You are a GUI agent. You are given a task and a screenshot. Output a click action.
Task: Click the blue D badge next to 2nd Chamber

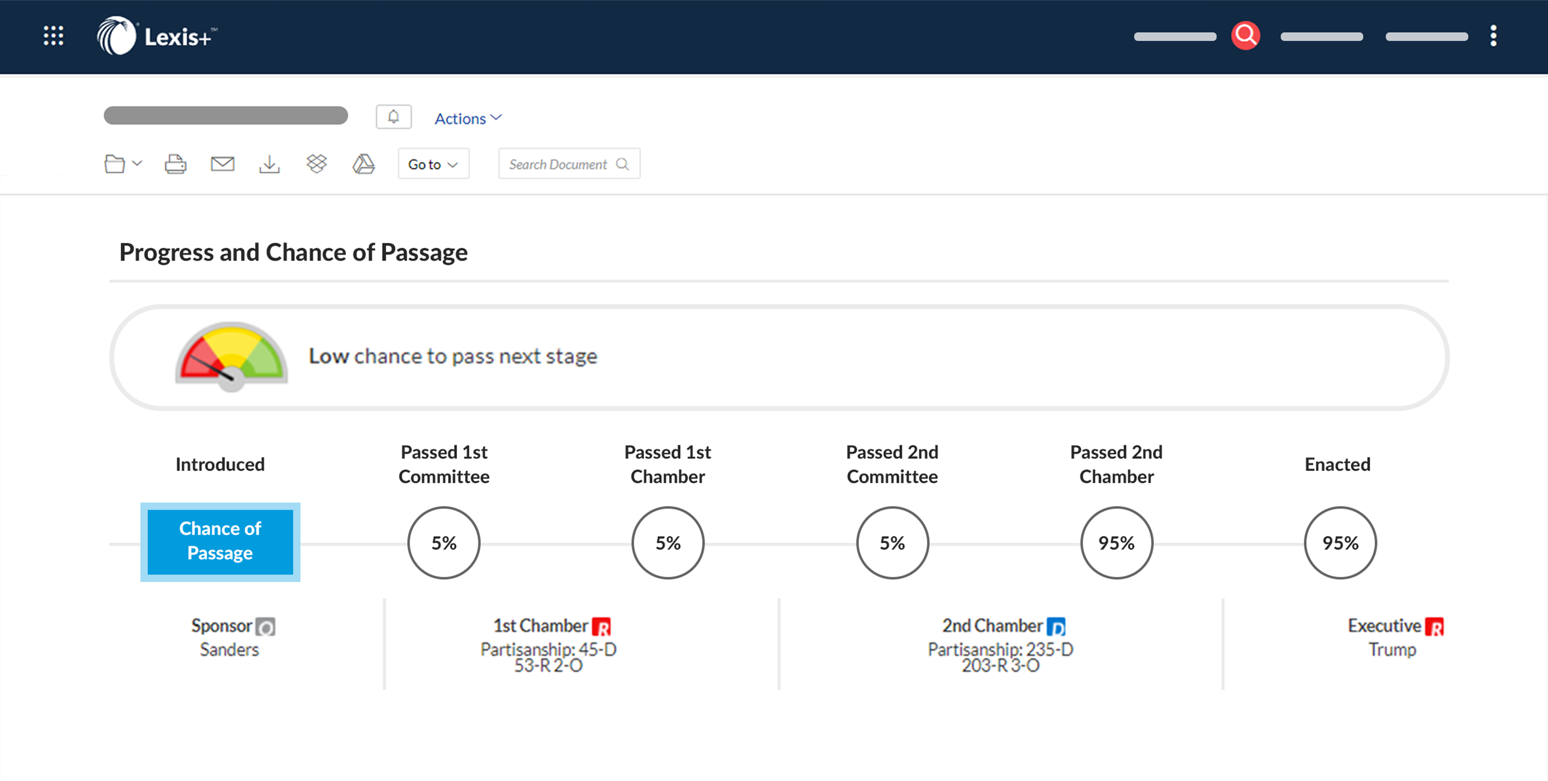(1056, 627)
